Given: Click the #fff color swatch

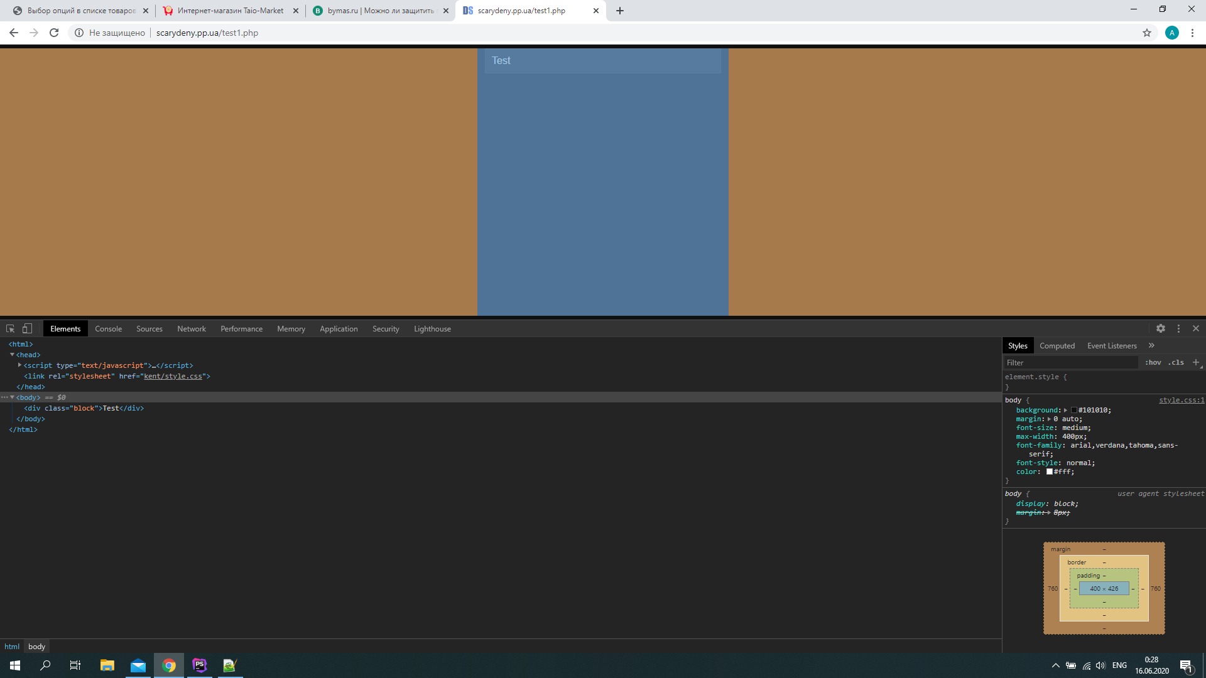Looking at the screenshot, I should [1049, 471].
